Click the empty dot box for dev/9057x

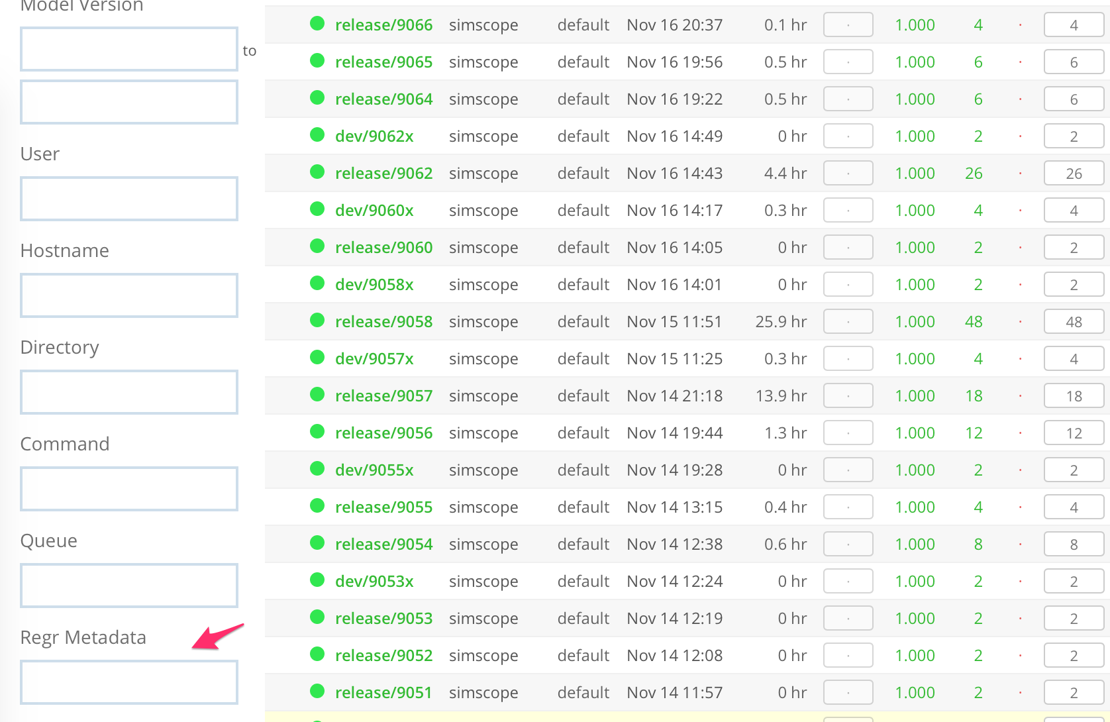(x=848, y=359)
